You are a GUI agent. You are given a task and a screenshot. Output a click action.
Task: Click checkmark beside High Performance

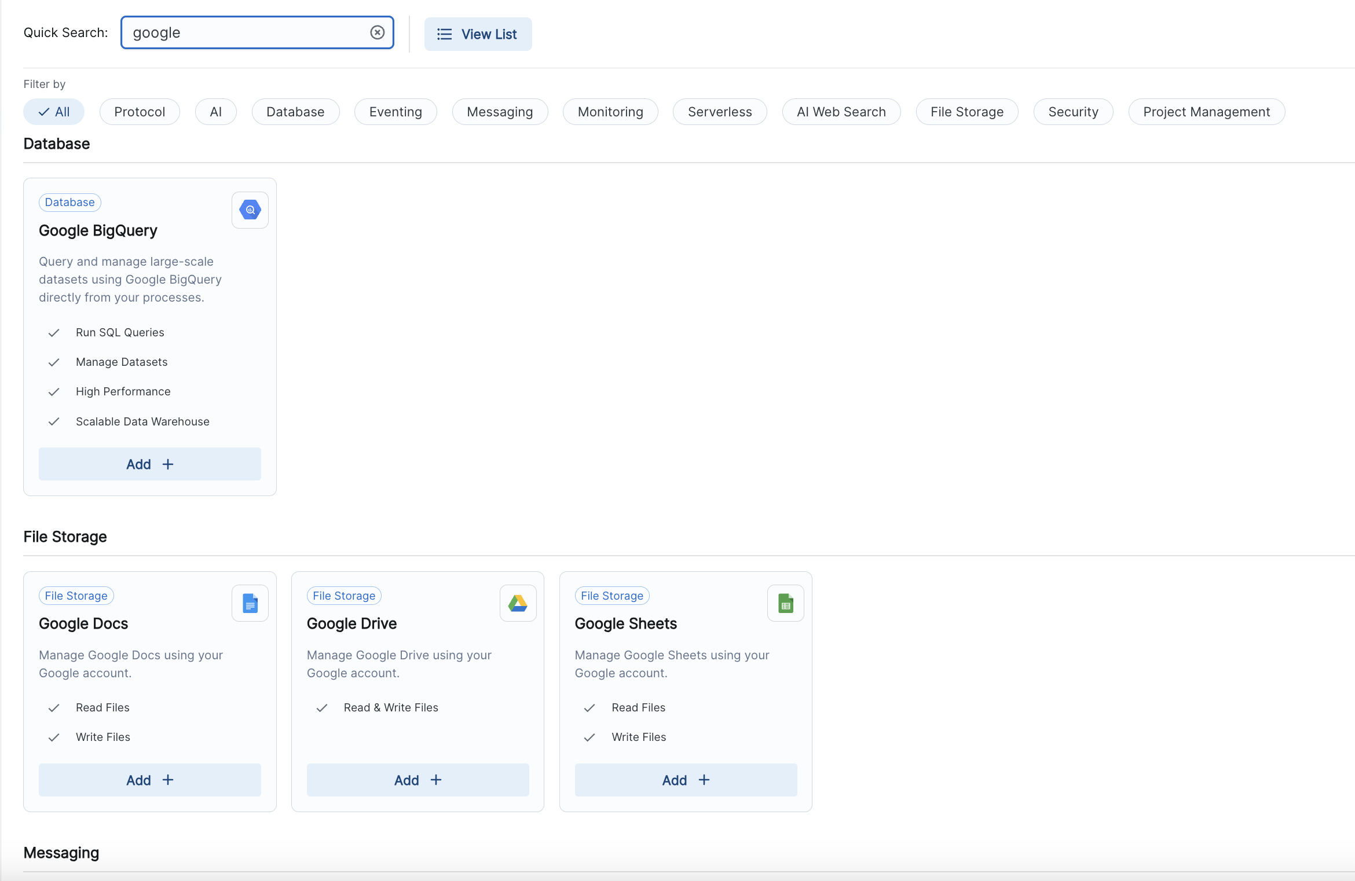54,392
